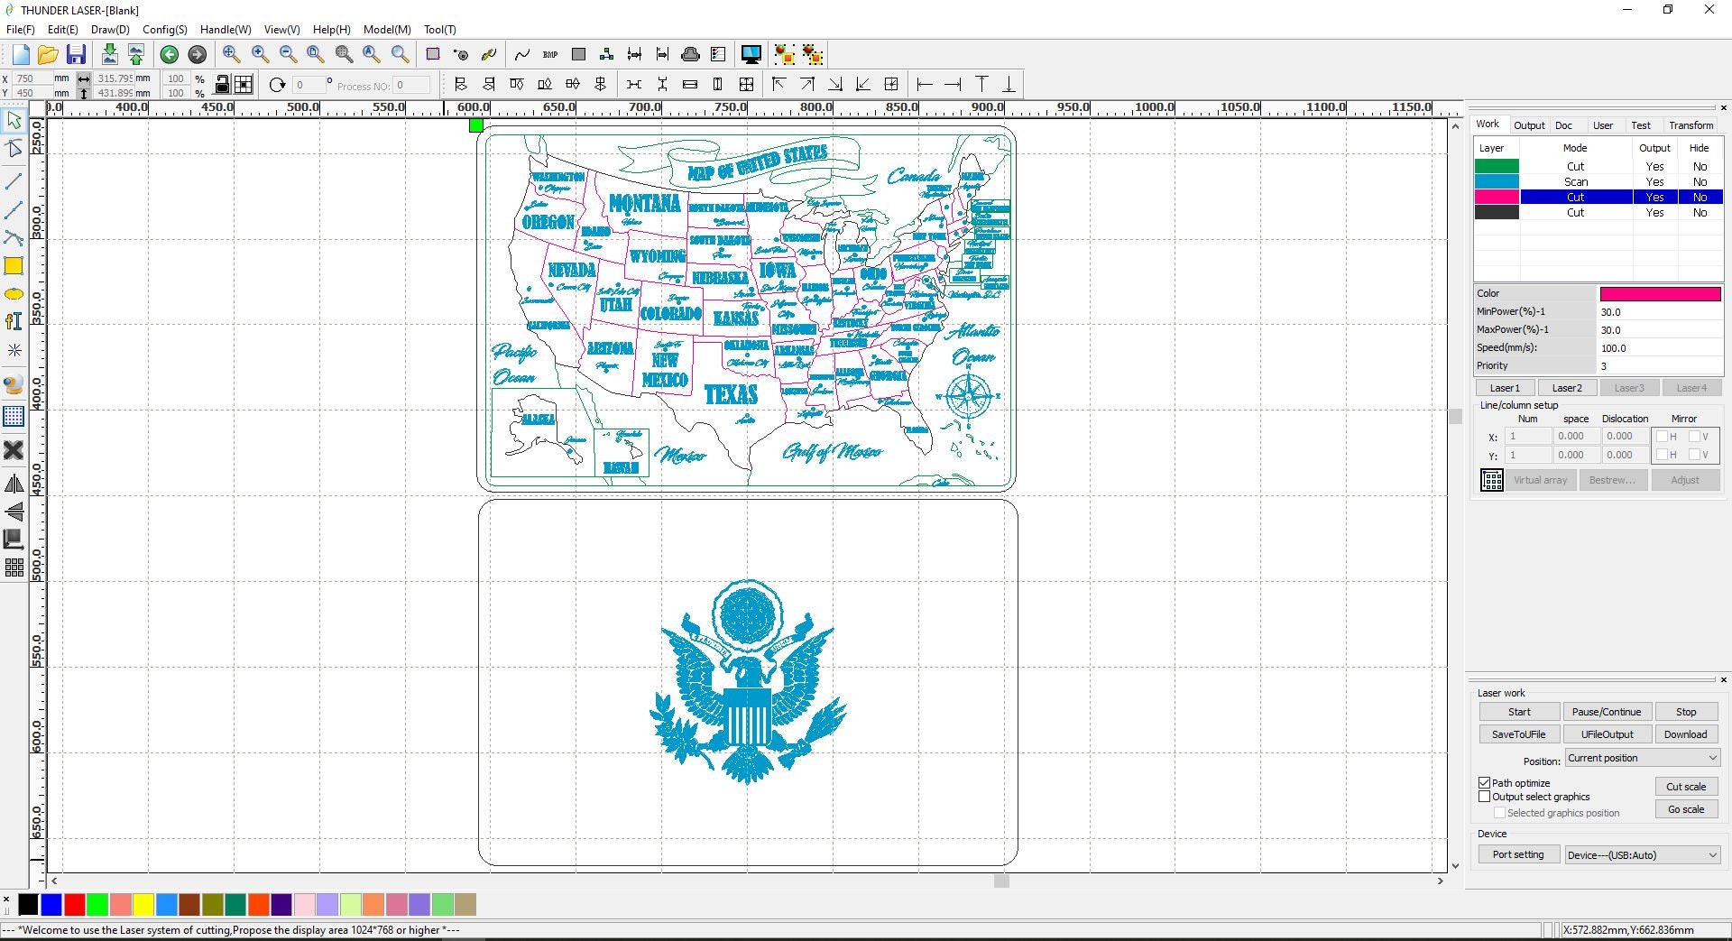Image resolution: width=1732 pixels, height=941 pixels.
Task: Open the Draw menu
Action: click(x=110, y=30)
